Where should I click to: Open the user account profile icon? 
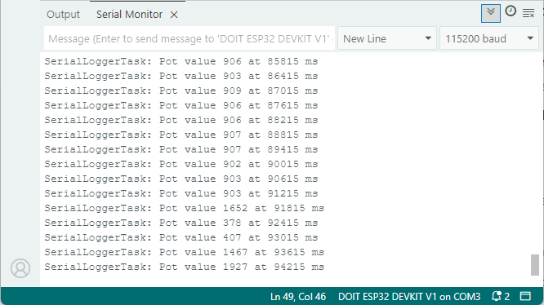[20, 268]
